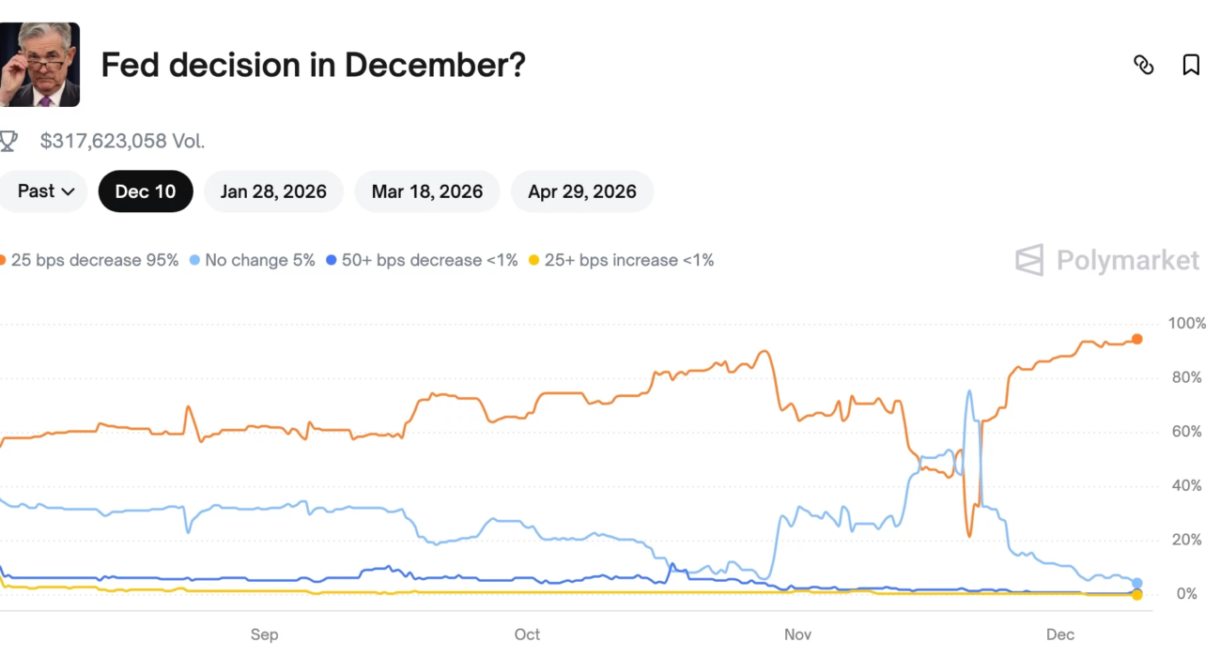1221x657 pixels.
Task: Click the orange endpoint dot on the chart
Action: 1136,339
